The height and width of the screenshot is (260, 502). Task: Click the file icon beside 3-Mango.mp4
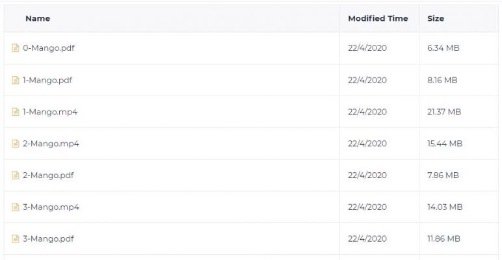[16, 207]
